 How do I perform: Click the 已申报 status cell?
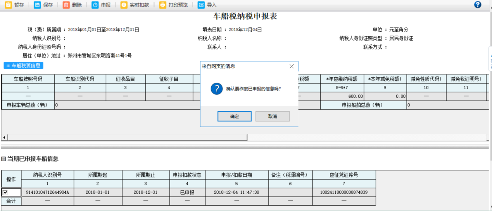click(x=187, y=192)
